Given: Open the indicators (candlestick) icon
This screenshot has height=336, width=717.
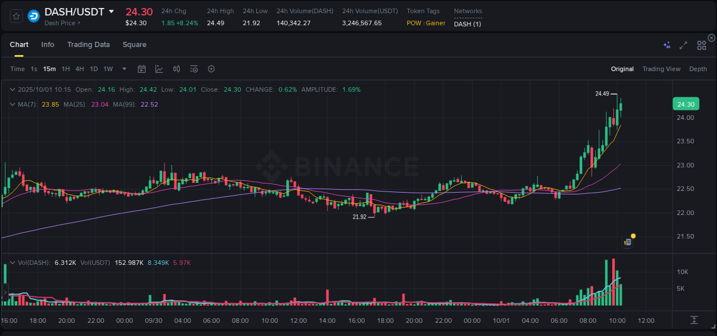Looking at the screenshot, I should 177,68.
